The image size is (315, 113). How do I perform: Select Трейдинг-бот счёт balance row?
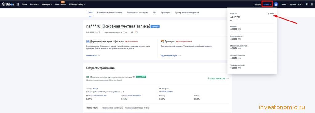[252, 66]
